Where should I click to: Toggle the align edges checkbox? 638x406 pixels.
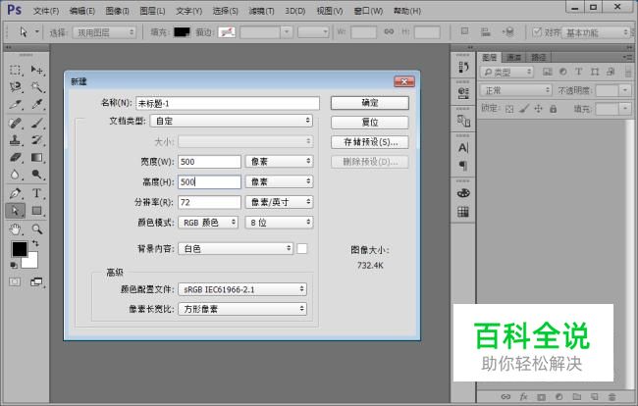537,31
